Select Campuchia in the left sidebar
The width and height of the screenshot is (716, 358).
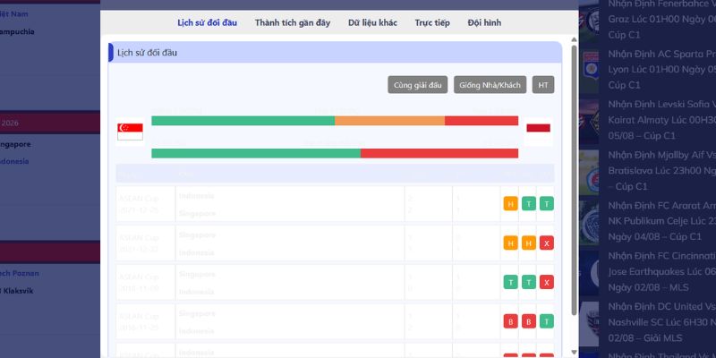[x=17, y=32]
